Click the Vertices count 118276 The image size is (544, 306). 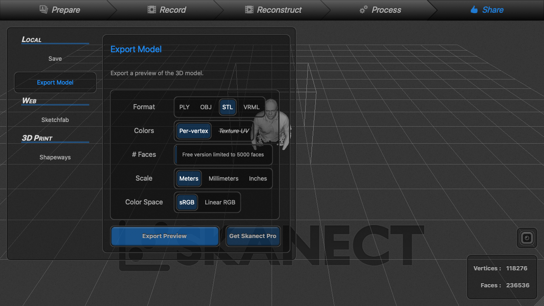(517, 268)
